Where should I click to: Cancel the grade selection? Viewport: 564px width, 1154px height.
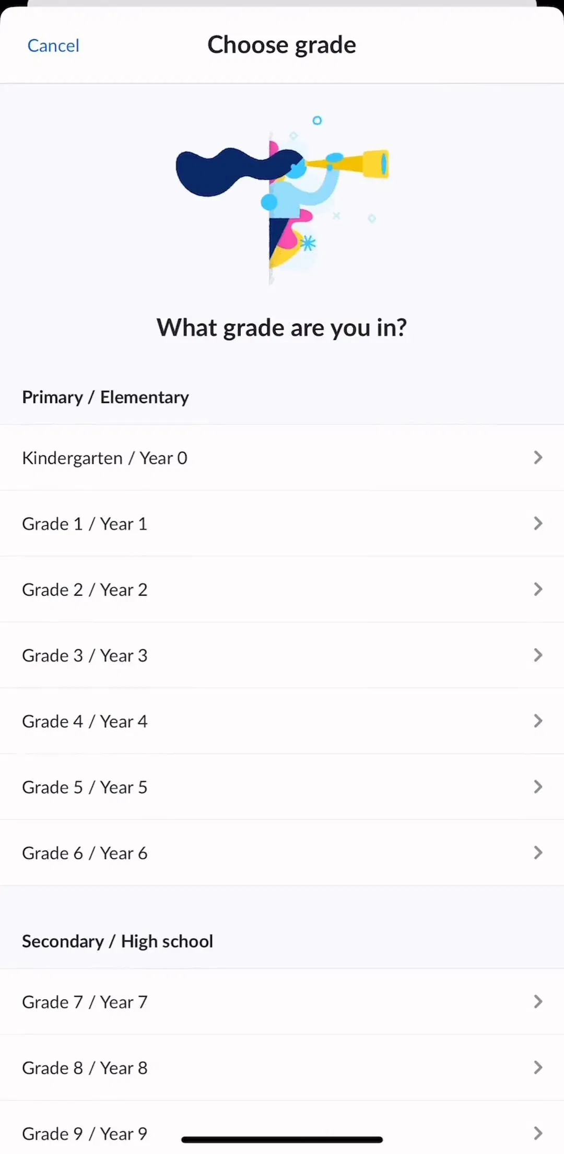click(53, 45)
